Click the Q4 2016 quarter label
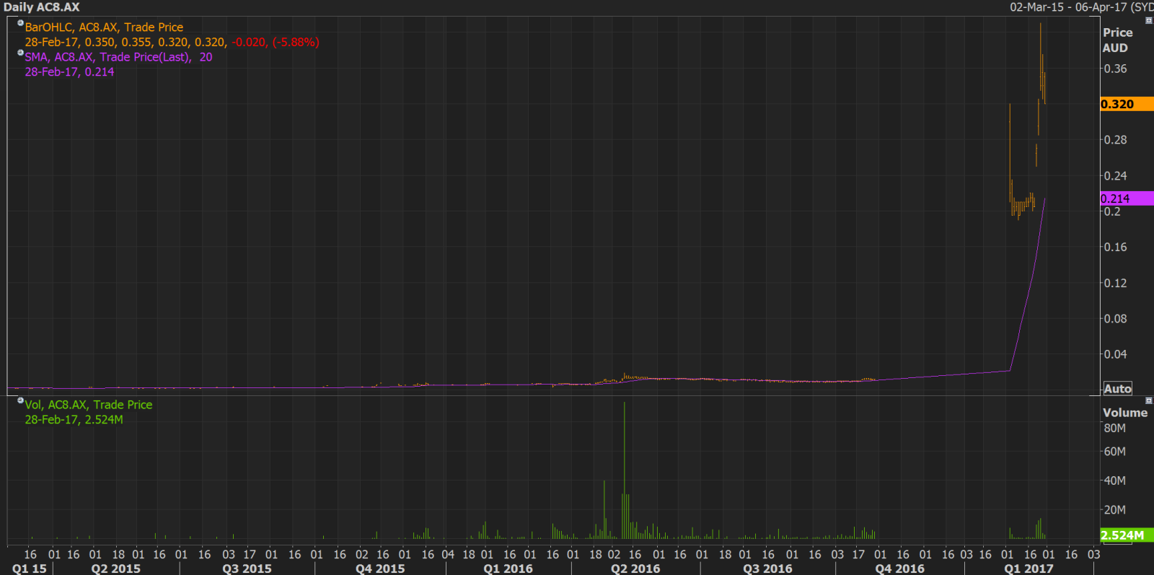The height and width of the screenshot is (575, 1154). pyautogui.click(x=899, y=569)
